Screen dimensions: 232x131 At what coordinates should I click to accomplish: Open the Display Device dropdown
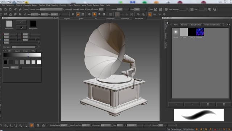click(65, 125)
